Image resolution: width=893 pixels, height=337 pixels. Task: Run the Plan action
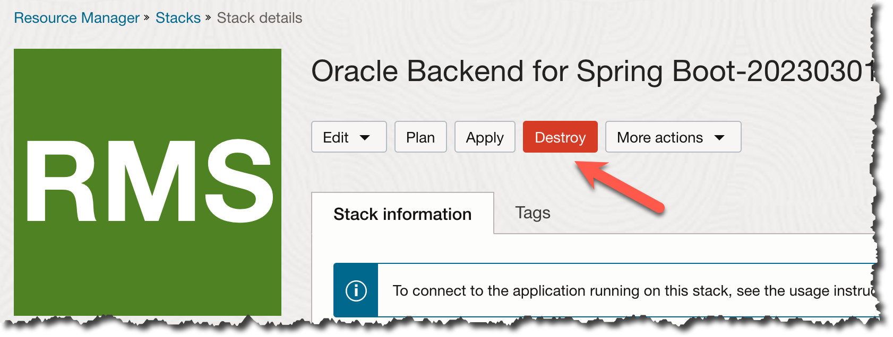point(420,137)
